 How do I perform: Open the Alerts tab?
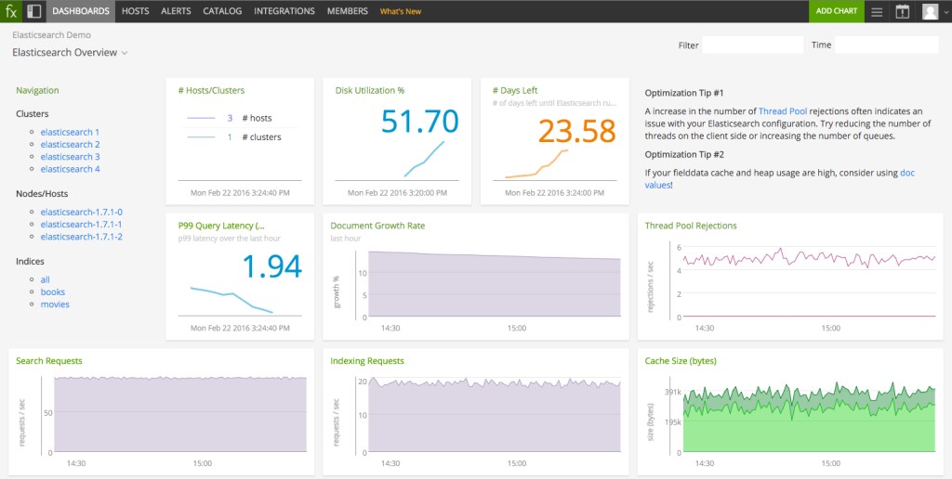point(176,11)
